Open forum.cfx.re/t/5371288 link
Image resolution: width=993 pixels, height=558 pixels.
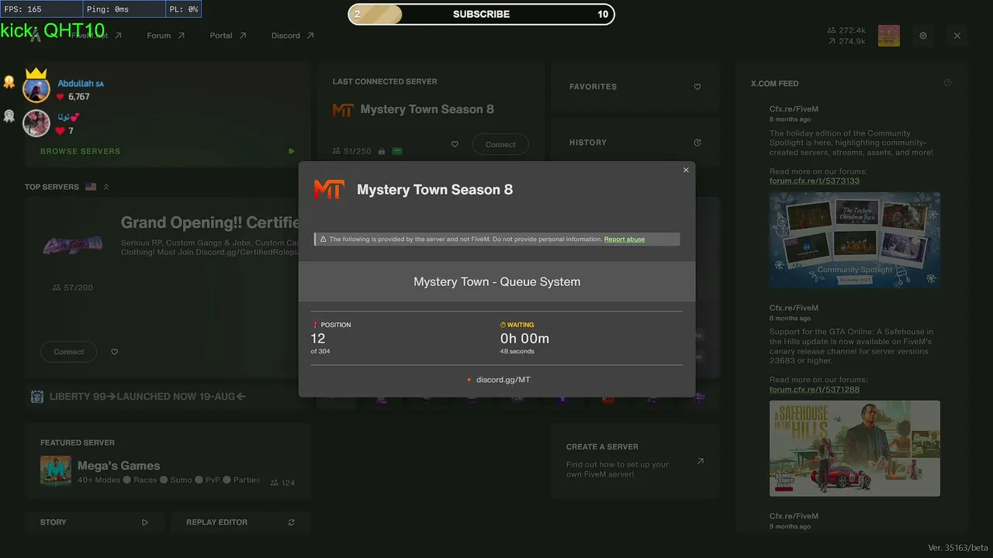point(815,389)
